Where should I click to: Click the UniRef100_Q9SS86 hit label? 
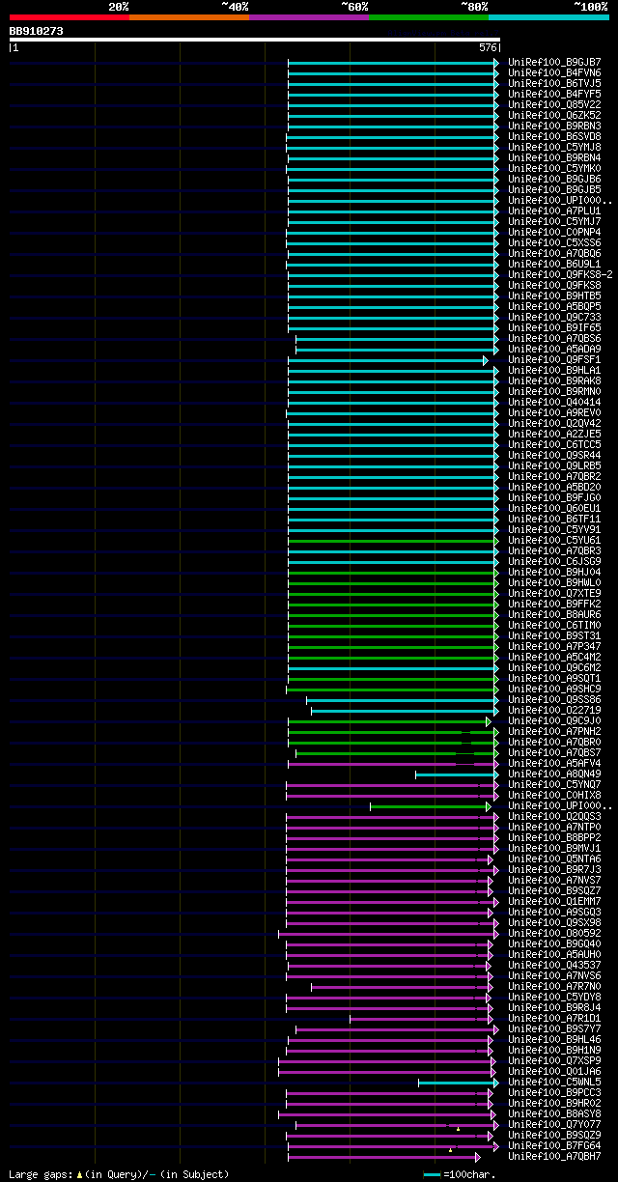click(554, 699)
